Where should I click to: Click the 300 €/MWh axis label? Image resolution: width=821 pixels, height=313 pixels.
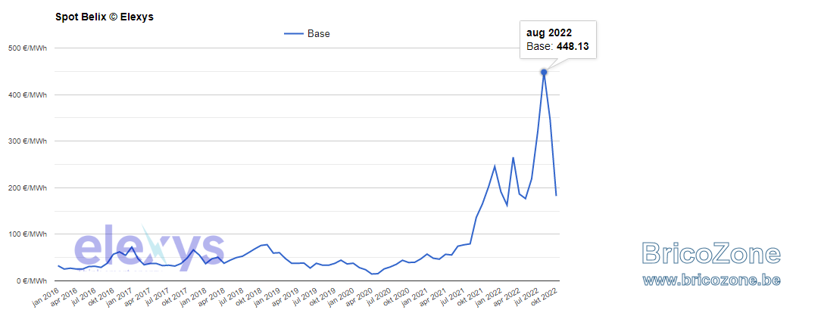[28, 141]
